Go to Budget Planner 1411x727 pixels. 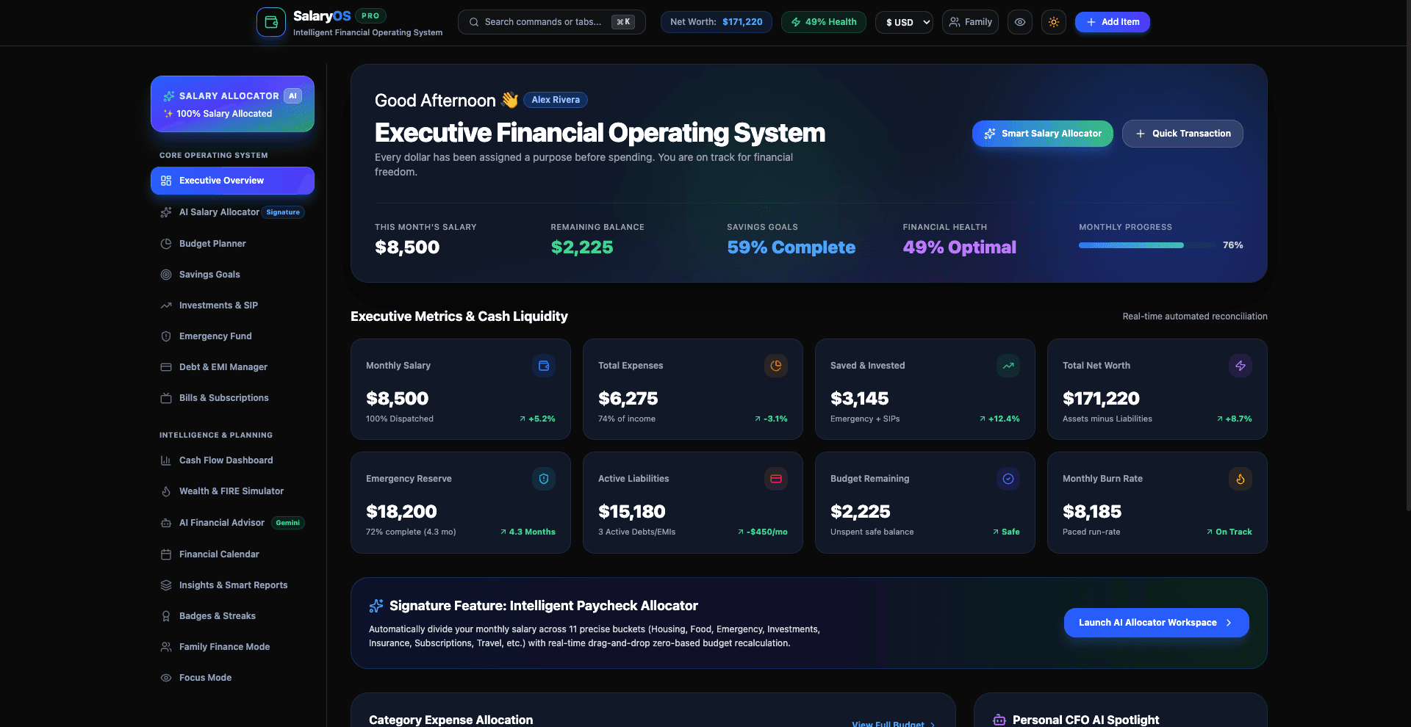tap(232, 244)
